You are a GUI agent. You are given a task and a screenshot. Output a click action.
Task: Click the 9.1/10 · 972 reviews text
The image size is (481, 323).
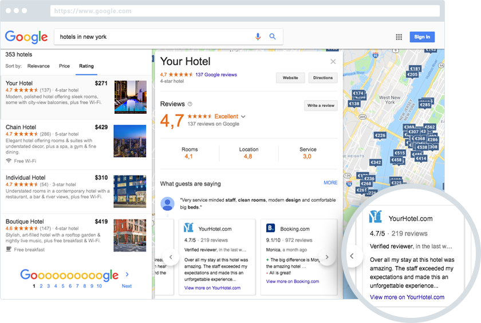pyautogui.click(x=289, y=240)
